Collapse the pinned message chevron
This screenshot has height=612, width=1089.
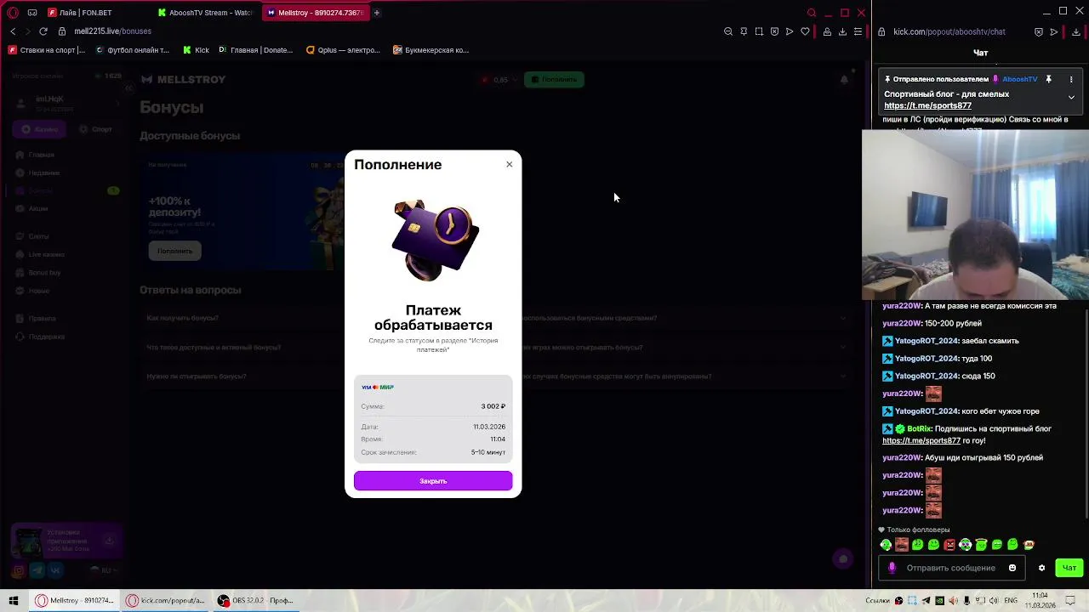pyautogui.click(x=1071, y=97)
